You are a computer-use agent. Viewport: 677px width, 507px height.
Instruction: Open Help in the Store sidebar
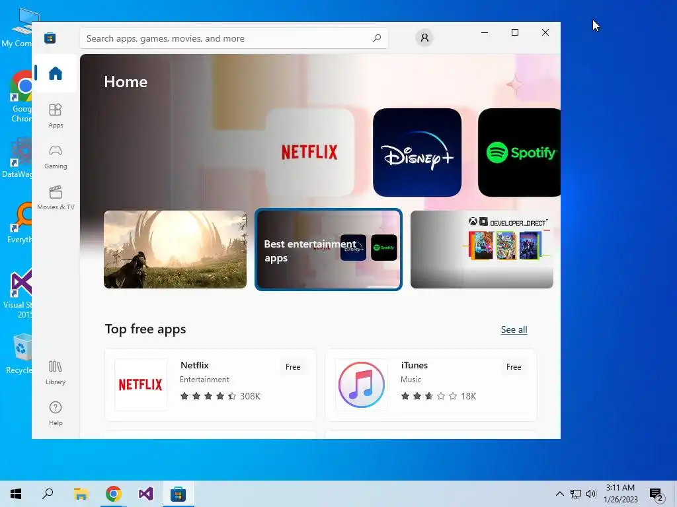coord(56,414)
